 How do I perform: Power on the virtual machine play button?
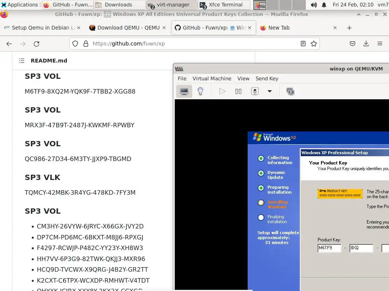click(x=222, y=92)
